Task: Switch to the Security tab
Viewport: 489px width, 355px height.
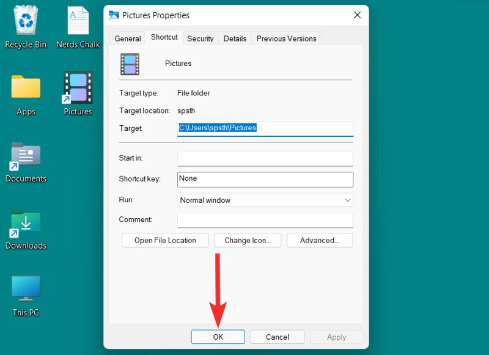Action: pyautogui.click(x=200, y=38)
